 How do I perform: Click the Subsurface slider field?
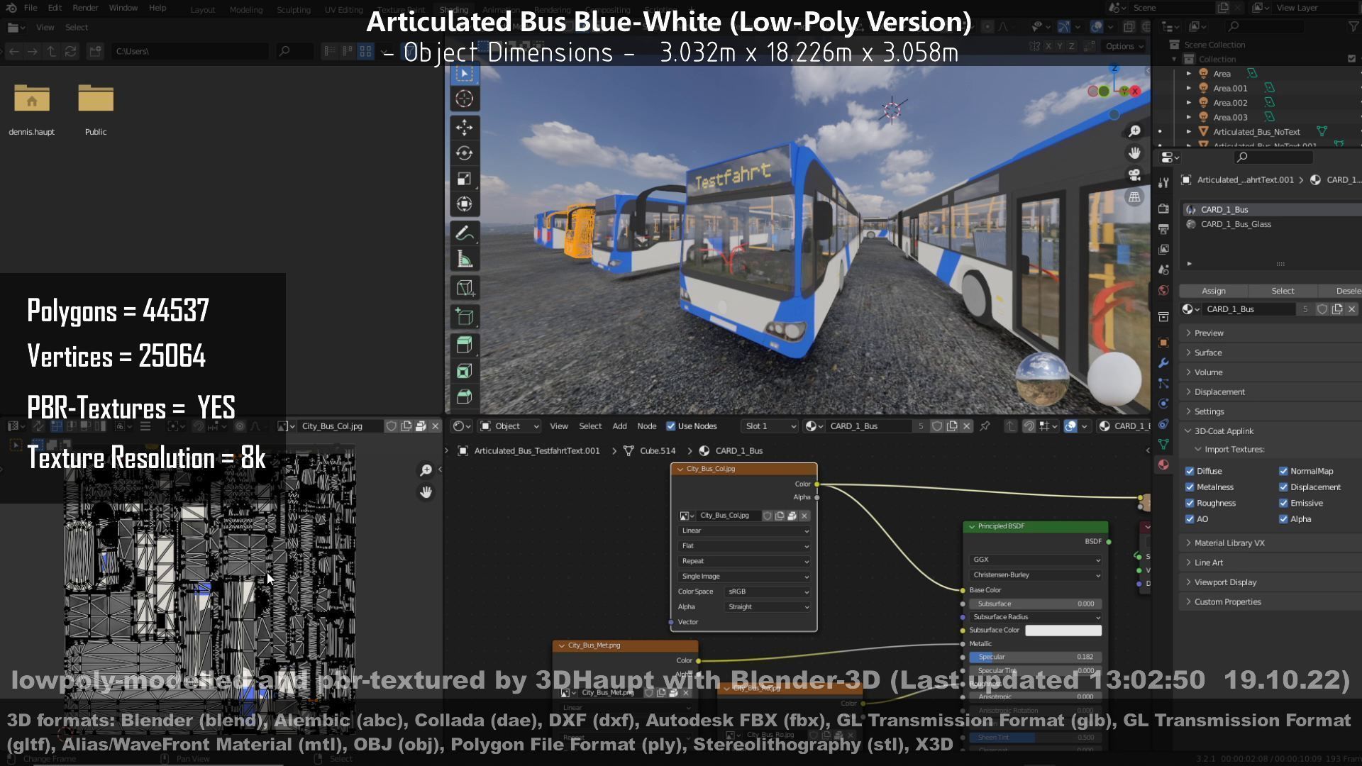pyautogui.click(x=1036, y=604)
